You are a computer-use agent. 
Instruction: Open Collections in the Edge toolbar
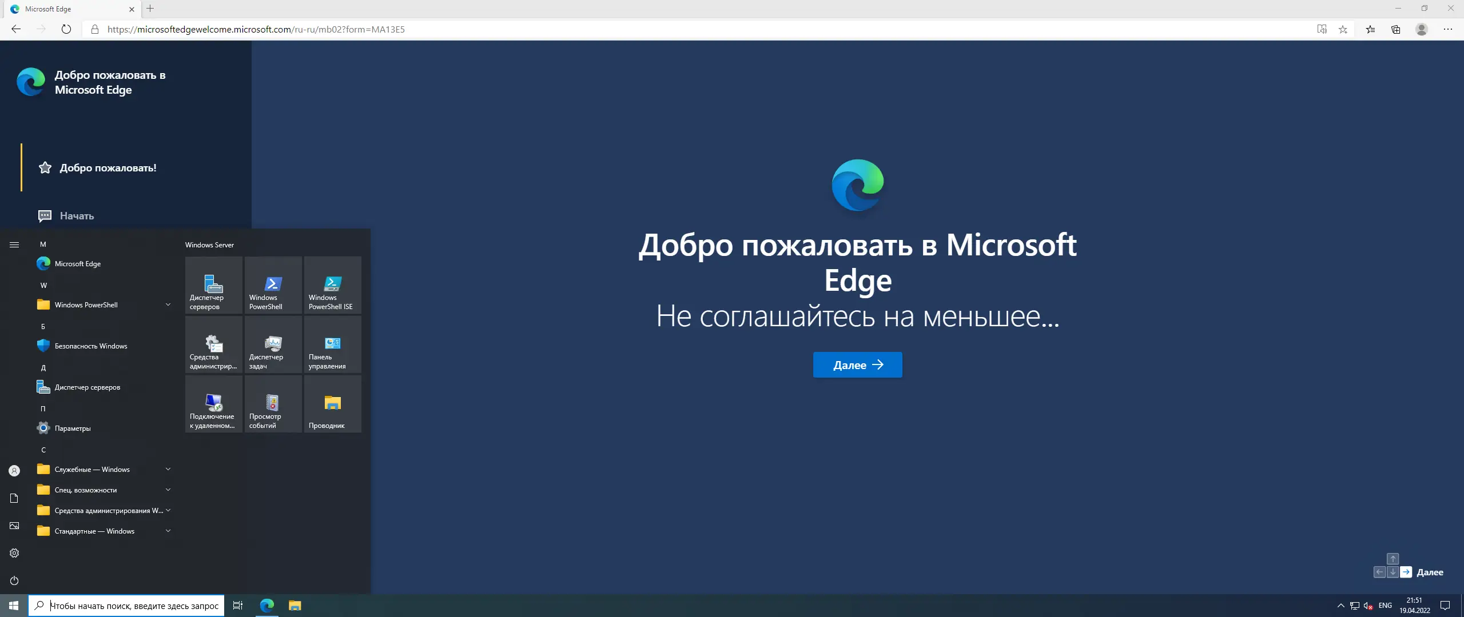tap(1395, 29)
